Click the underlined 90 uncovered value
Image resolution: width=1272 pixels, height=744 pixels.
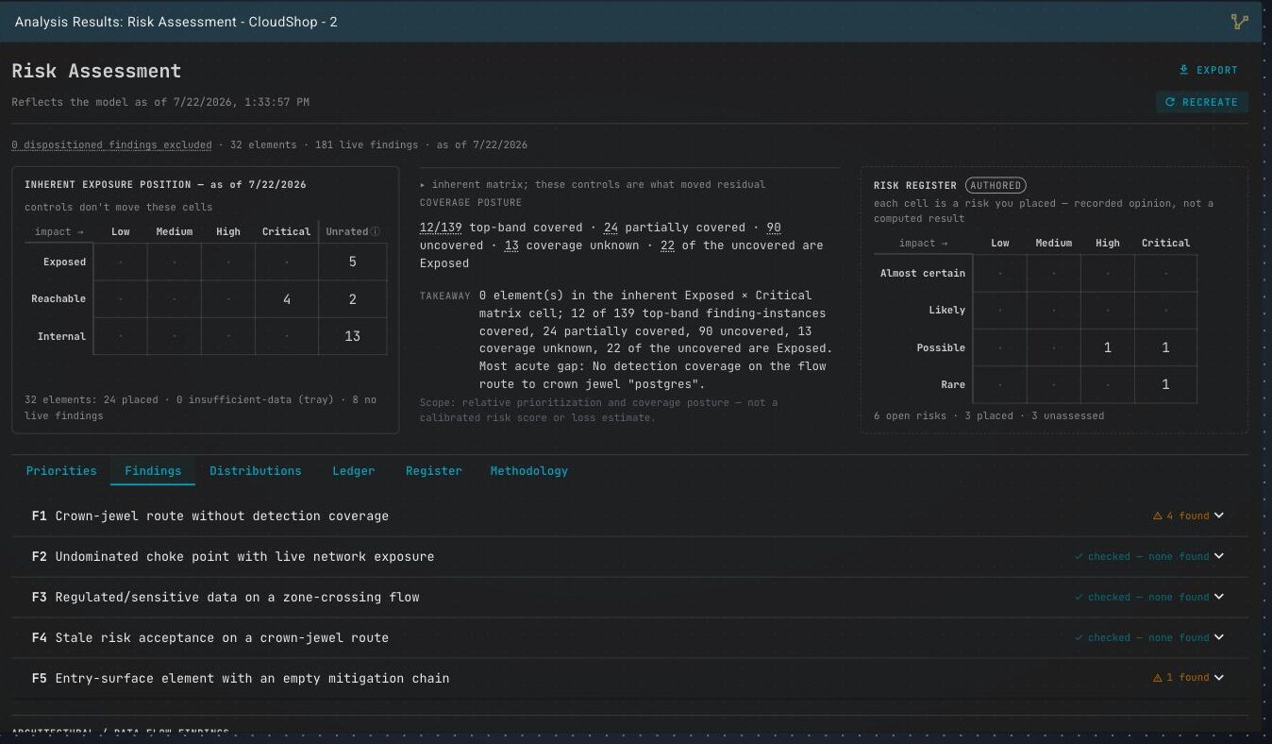click(773, 228)
